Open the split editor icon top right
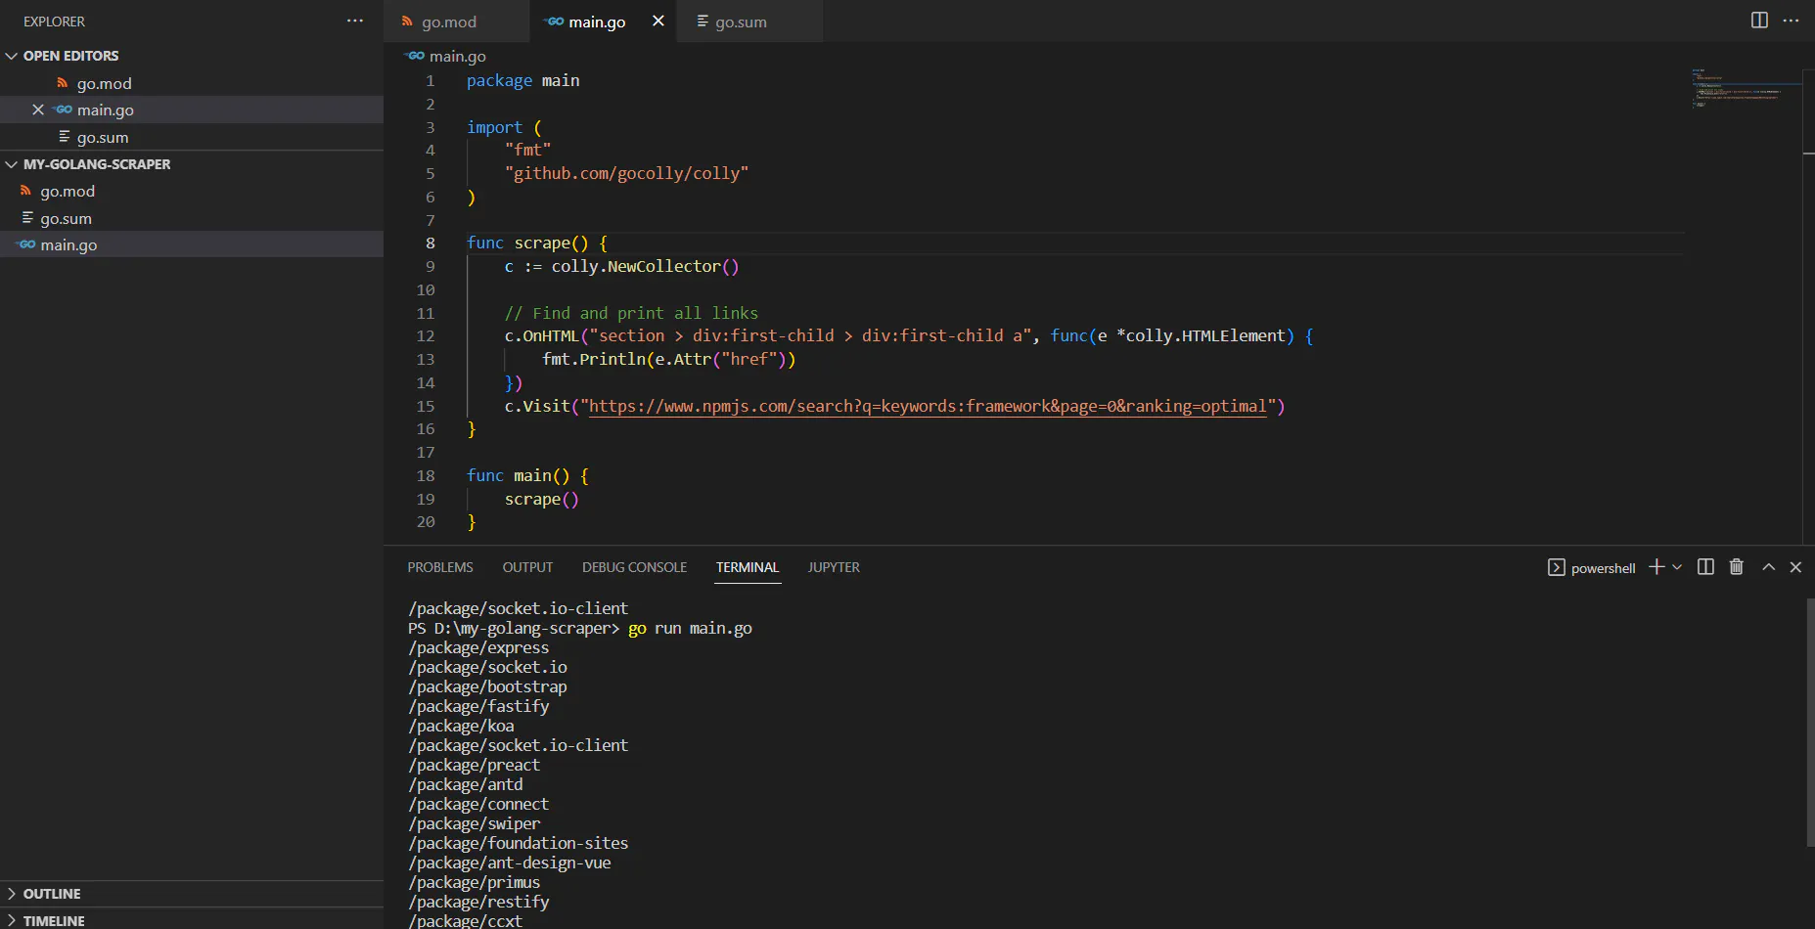This screenshot has width=1815, height=929. click(1759, 20)
